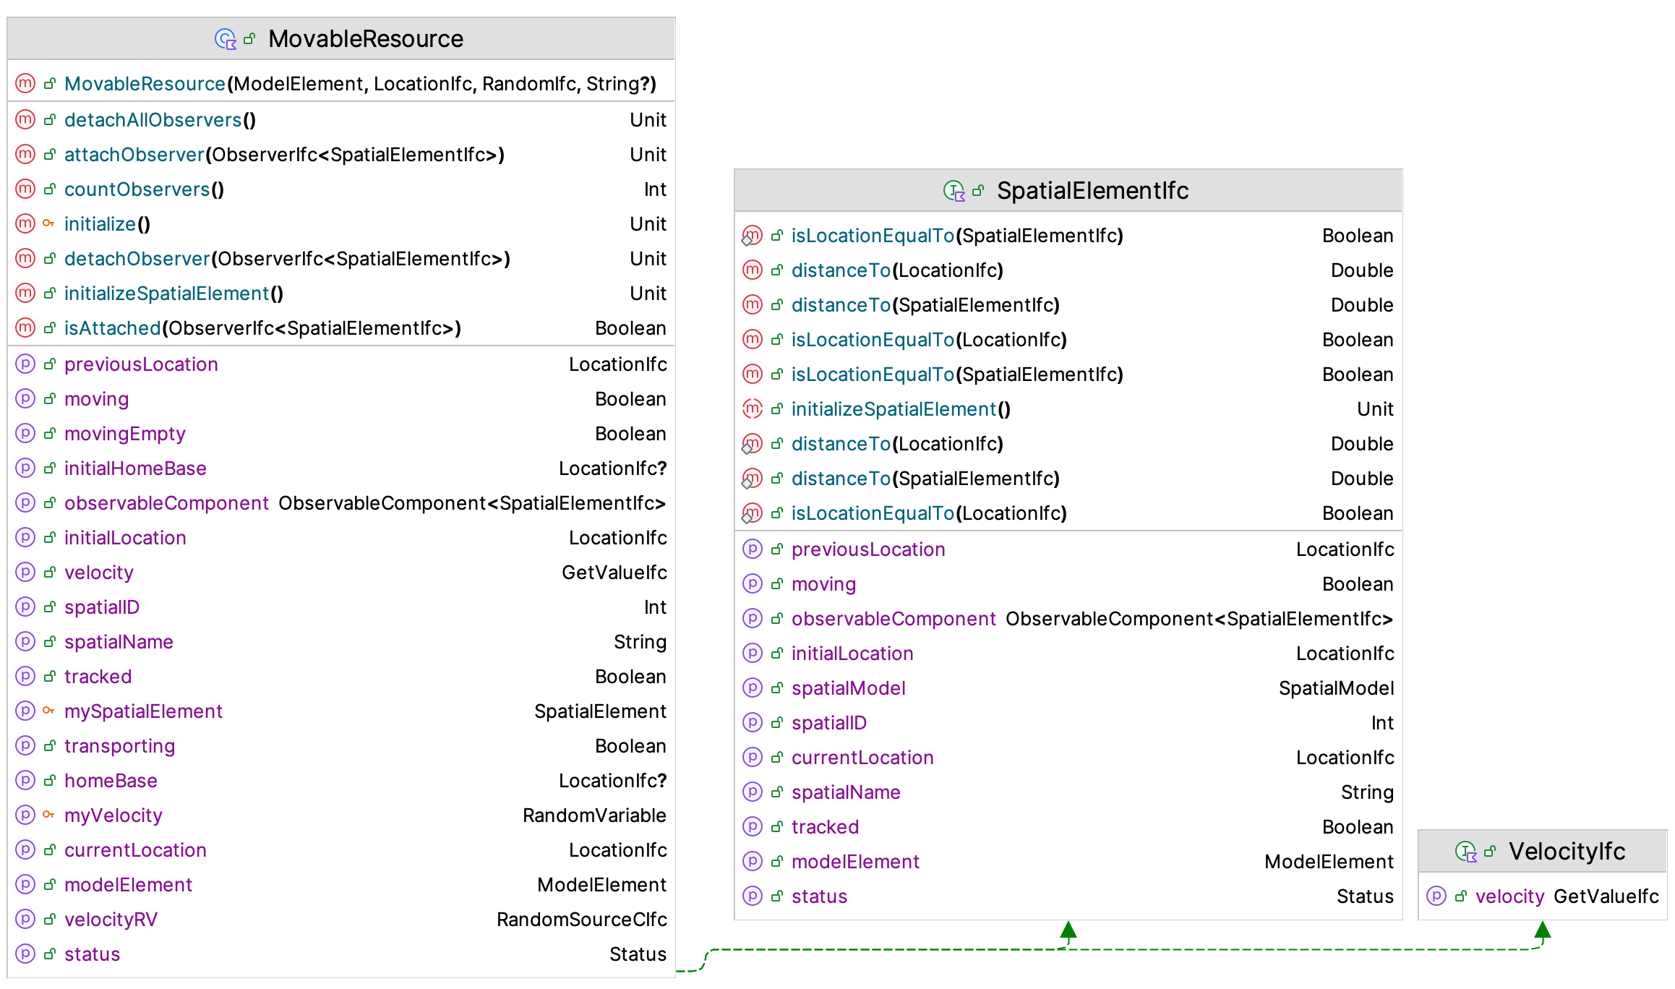Click method icon beside countObservers()

[x=25, y=189]
